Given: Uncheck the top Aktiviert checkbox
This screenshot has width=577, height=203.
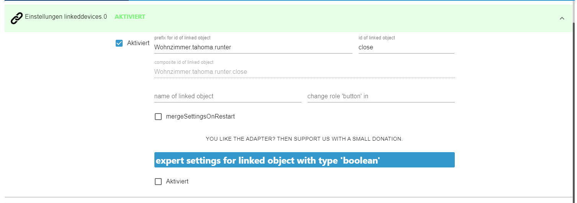Looking at the screenshot, I should [x=119, y=43].
